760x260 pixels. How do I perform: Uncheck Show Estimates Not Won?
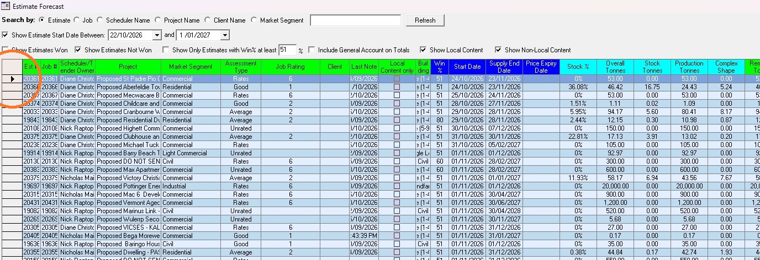tap(78, 50)
